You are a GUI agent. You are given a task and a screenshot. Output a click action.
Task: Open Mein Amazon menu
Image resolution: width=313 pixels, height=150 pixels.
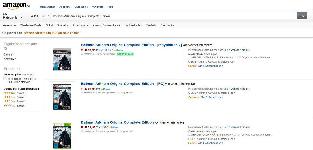point(48,7)
